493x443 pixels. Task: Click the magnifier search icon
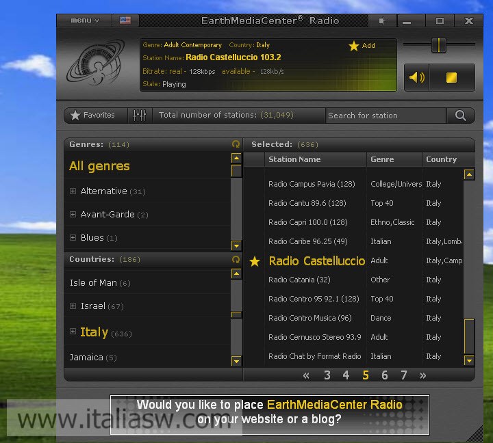(461, 116)
